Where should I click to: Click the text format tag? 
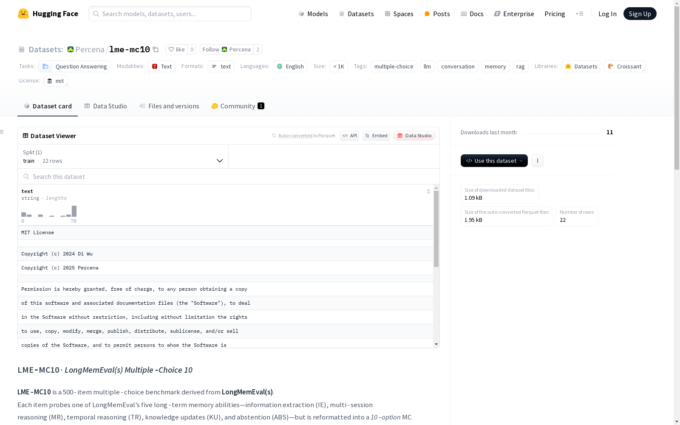[221, 66]
